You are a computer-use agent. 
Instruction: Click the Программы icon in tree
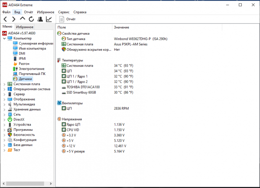tap(10, 130)
